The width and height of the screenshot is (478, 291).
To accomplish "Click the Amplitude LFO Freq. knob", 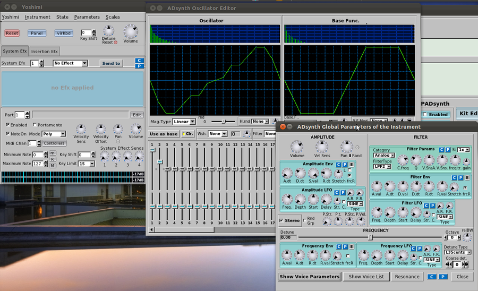I will click(287, 199).
